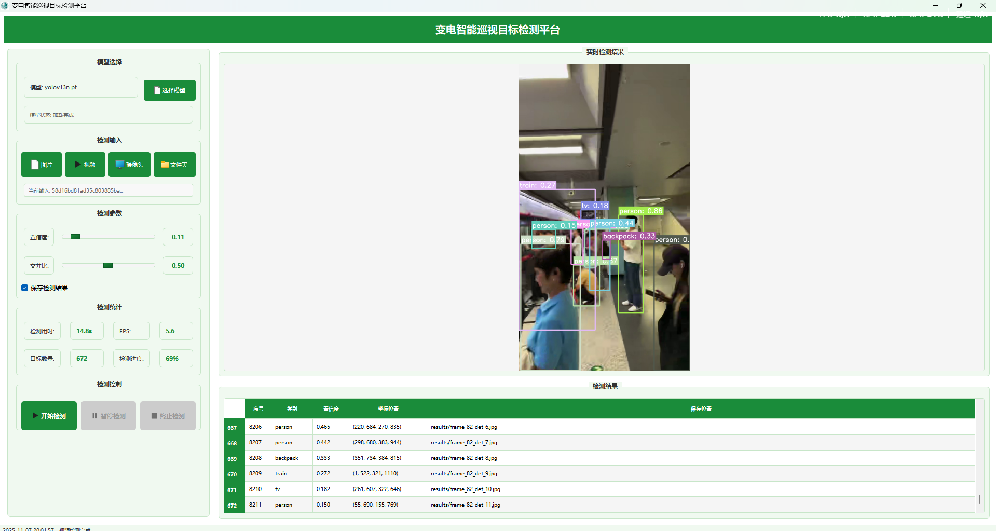Click cell results/frame_82_det_6.jpg

(x=701, y=427)
